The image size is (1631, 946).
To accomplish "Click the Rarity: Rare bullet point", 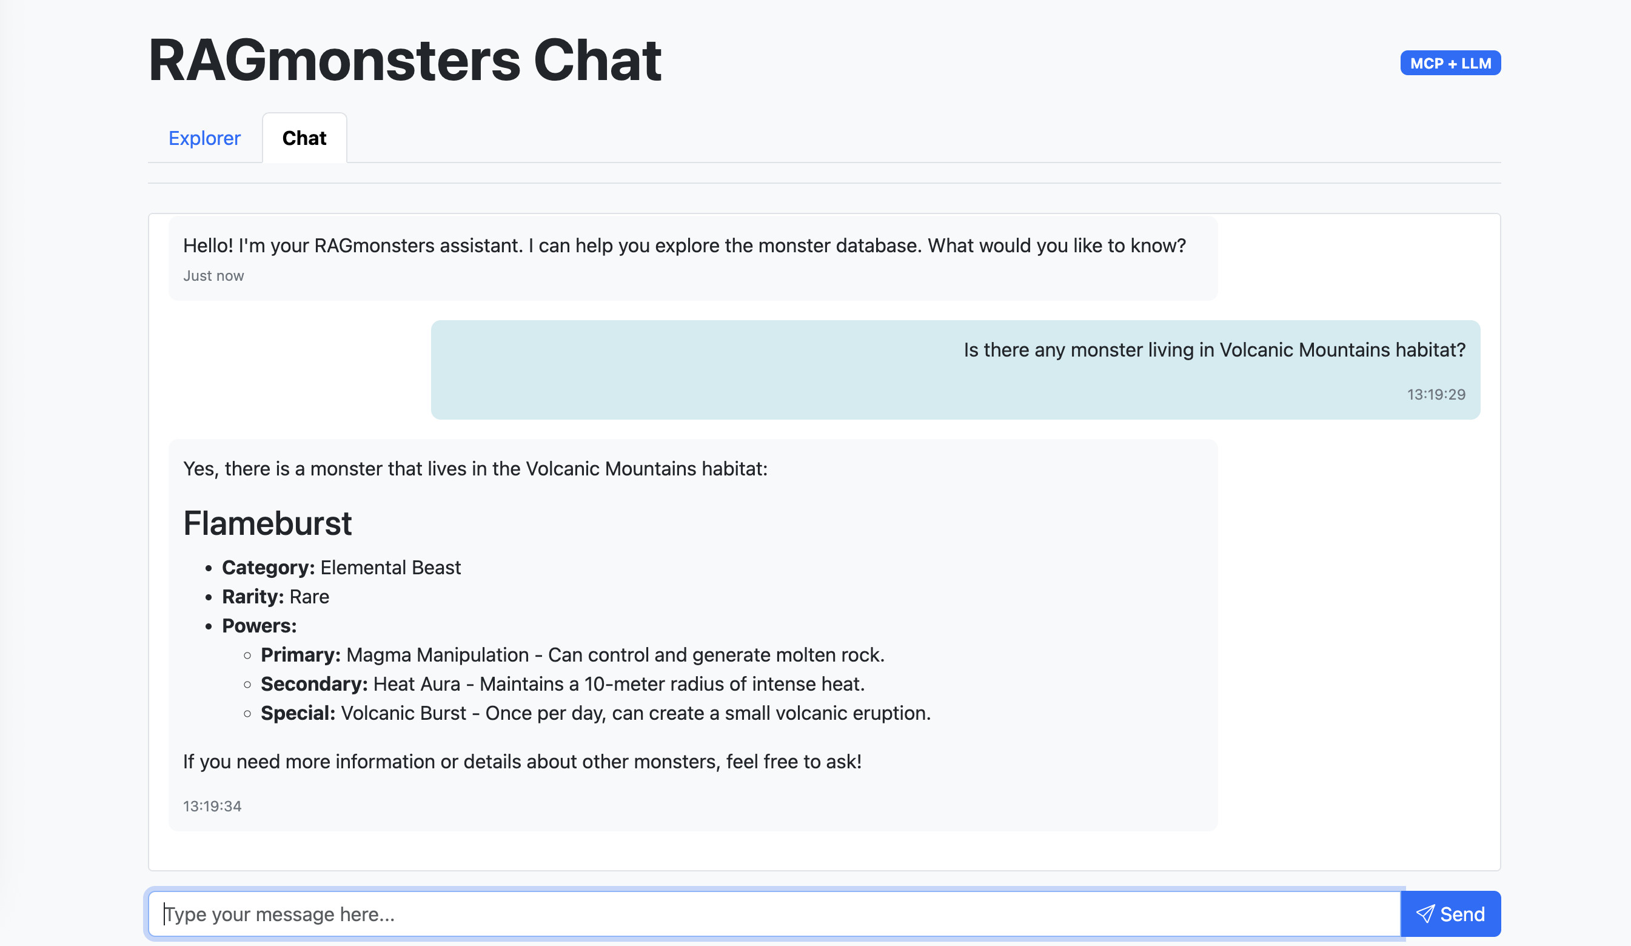I will click(275, 596).
